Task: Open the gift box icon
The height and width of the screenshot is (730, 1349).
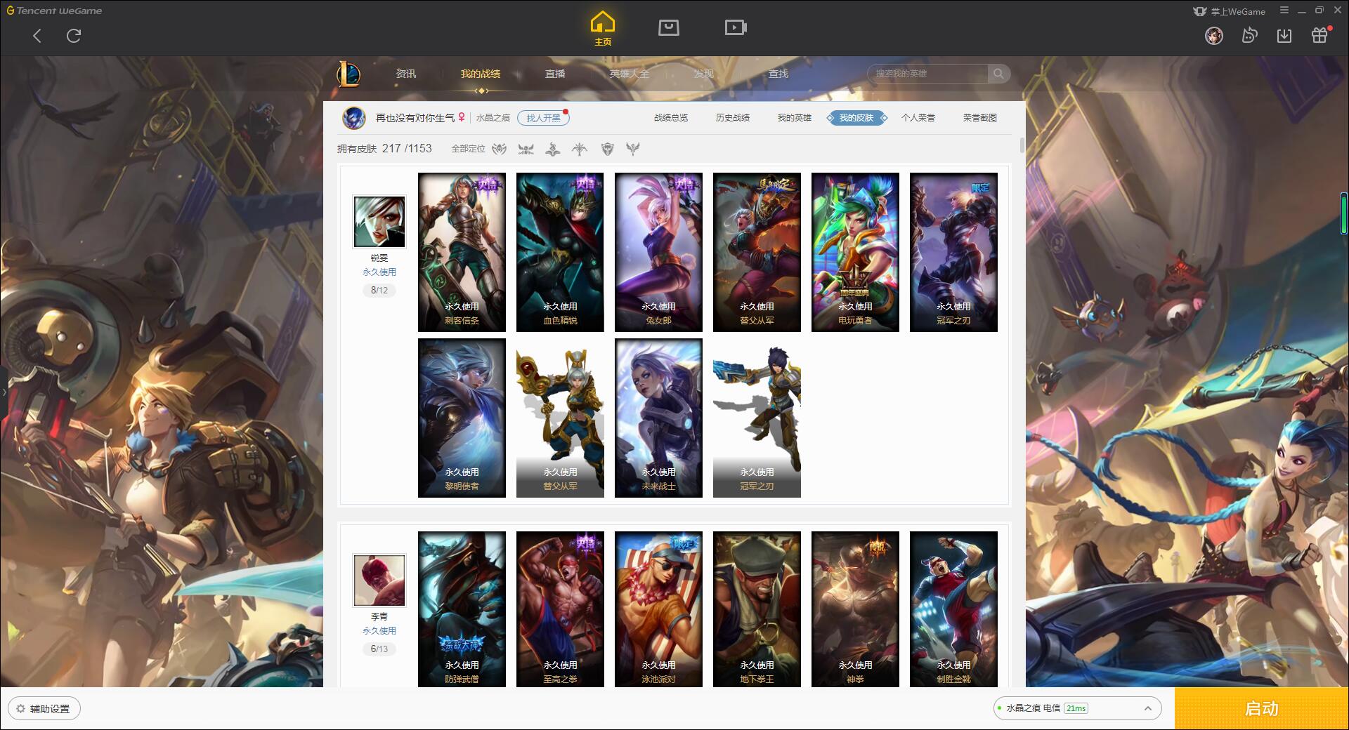Action: coord(1319,35)
